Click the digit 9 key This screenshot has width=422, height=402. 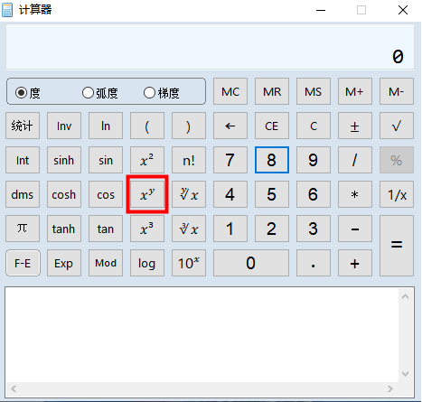[314, 160]
